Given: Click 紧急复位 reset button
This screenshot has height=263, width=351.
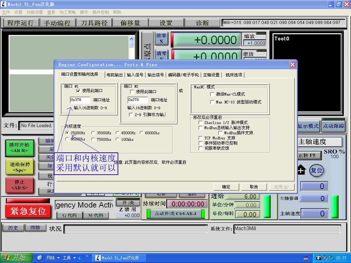Looking at the screenshot, I should (28, 211).
